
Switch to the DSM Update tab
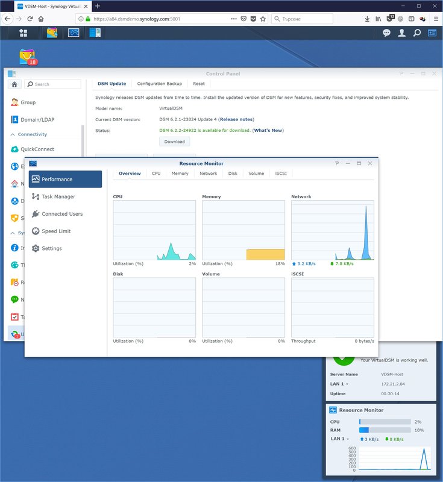tap(112, 84)
